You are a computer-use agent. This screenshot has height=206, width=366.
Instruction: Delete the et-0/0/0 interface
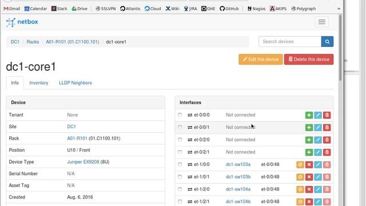tap(327, 115)
